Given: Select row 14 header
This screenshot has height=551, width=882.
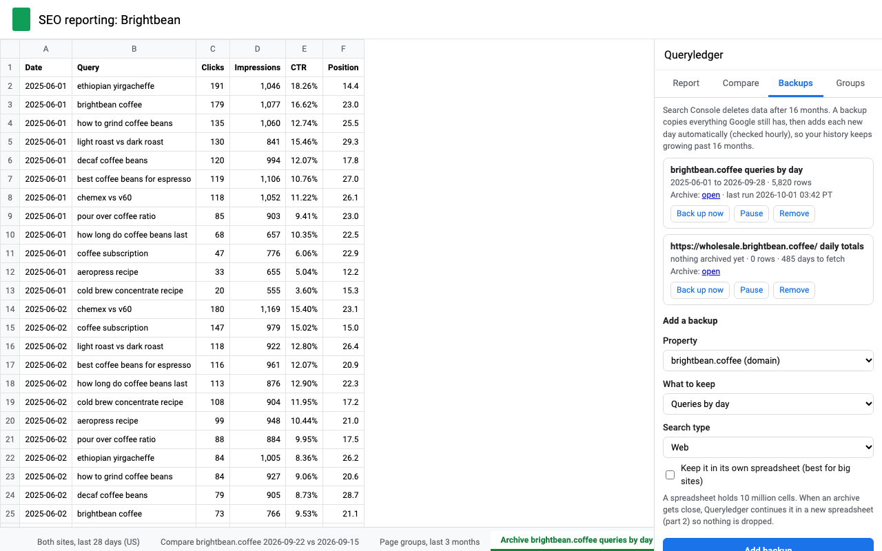Looking at the screenshot, I should point(10,309).
